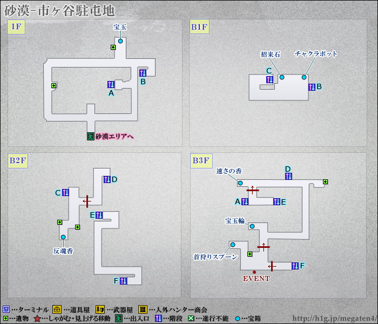Viewport: 378px width, 324px height.
Task: Click the 宝玉輪 treasure marker on B3F
Action: tap(252, 227)
